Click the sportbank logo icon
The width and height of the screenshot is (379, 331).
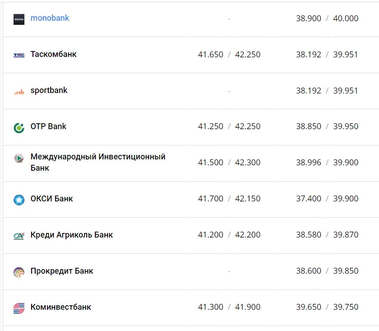pyautogui.click(x=19, y=92)
